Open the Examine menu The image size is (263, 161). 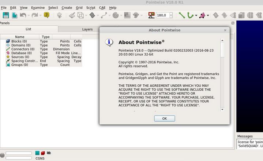coord(38,8)
